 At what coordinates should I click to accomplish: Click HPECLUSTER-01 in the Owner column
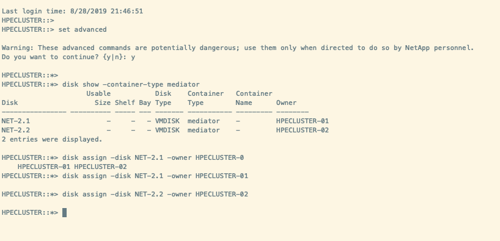tap(303, 121)
